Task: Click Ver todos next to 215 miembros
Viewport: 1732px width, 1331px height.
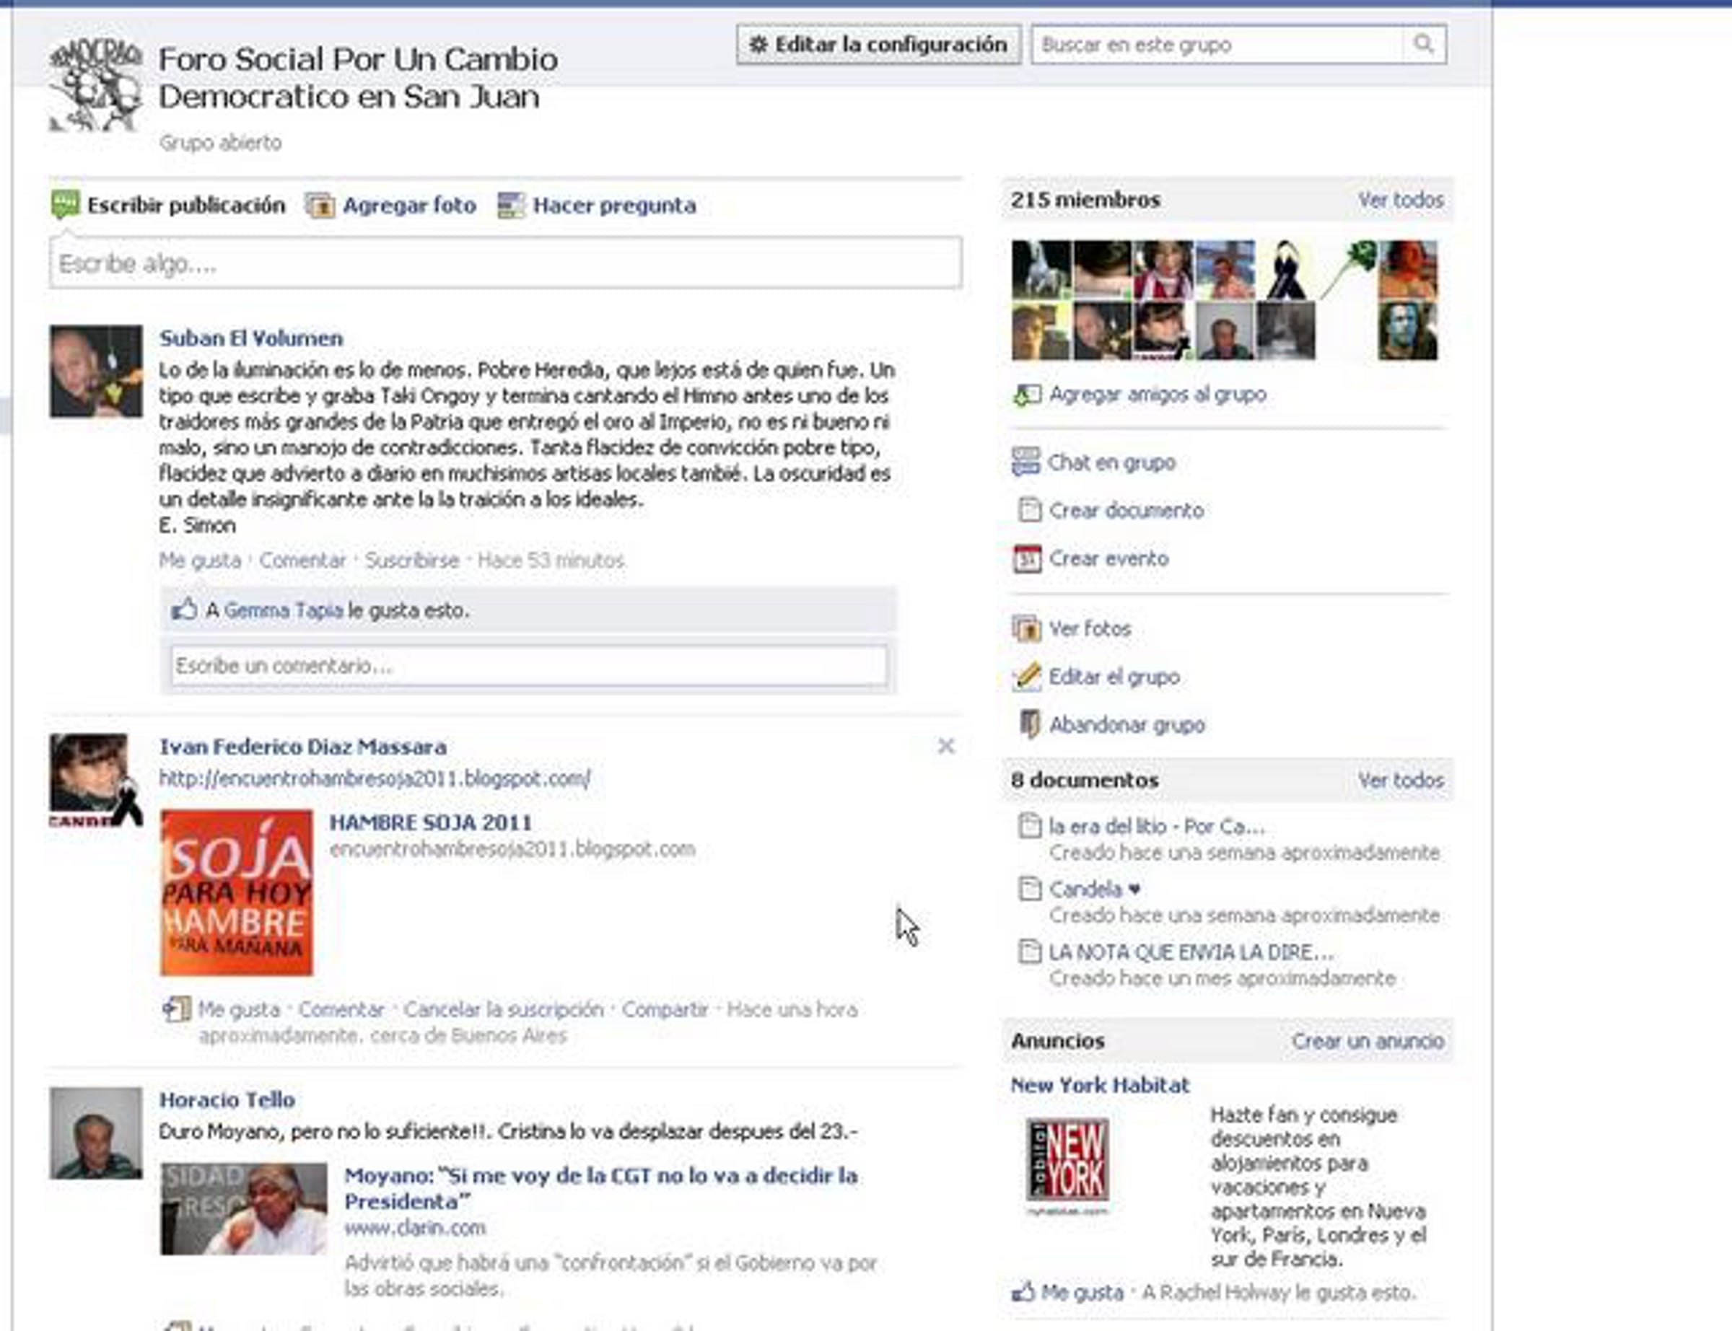Action: pyautogui.click(x=1400, y=201)
